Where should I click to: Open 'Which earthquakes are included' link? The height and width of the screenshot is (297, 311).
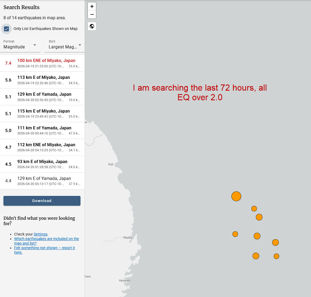click(x=46, y=239)
